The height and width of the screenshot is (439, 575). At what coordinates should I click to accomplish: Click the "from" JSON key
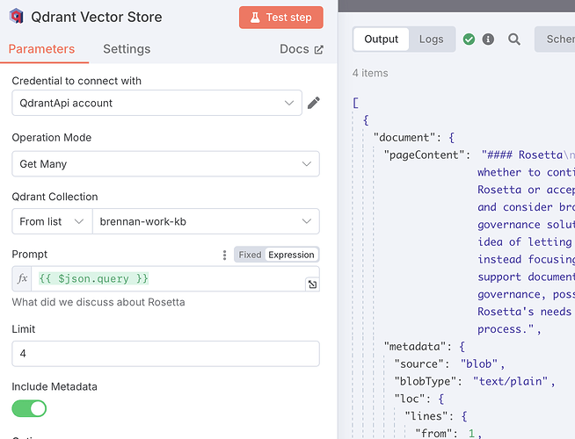(434, 433)
